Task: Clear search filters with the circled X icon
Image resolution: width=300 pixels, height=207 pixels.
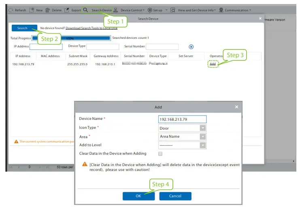Action: click(191, 47)
